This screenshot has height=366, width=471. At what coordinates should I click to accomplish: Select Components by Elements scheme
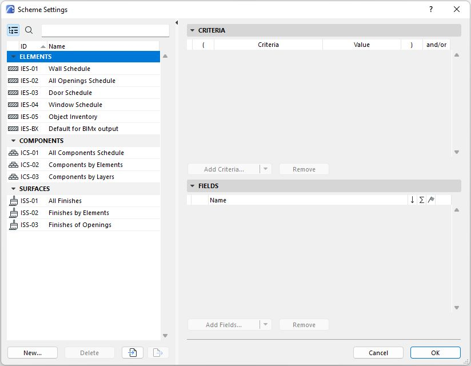[x=83, y=165]
